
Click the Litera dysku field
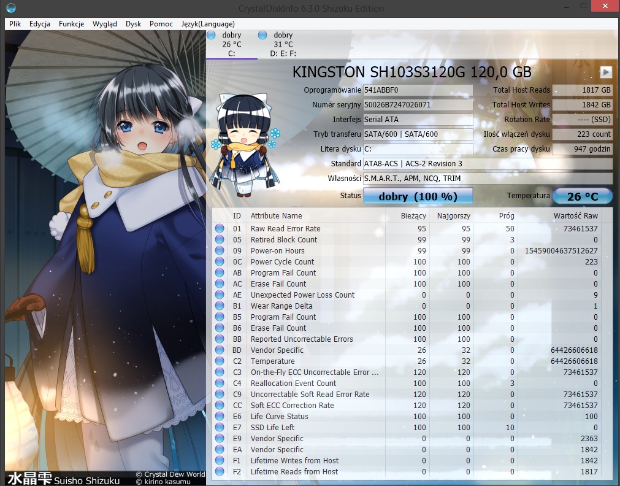point(418,149)
